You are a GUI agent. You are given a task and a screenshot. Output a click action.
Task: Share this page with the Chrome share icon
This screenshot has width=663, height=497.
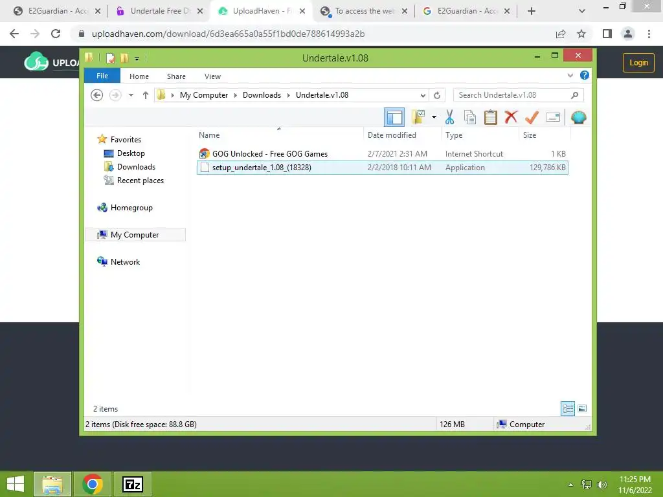tap(560, 34)
